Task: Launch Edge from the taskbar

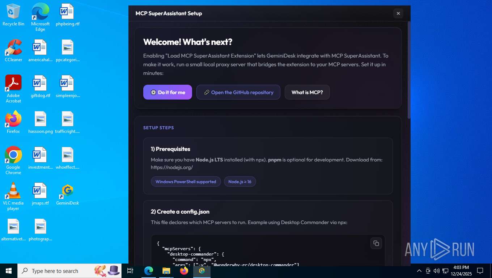Action: click(148, 271)
